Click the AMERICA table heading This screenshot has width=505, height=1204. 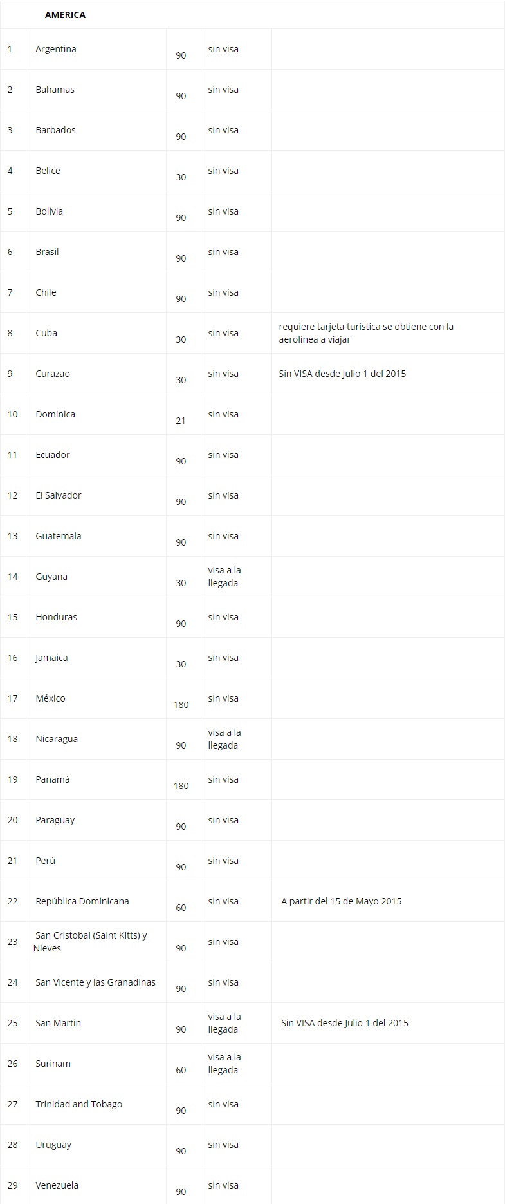pyautogui.click(x=65, y=15)
